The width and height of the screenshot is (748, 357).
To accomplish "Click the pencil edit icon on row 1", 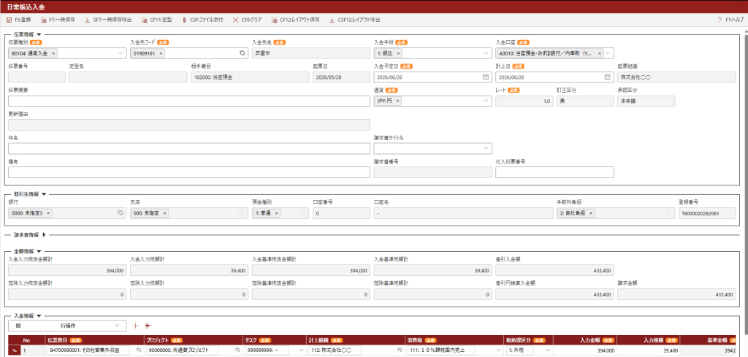I will click(14, 350).
